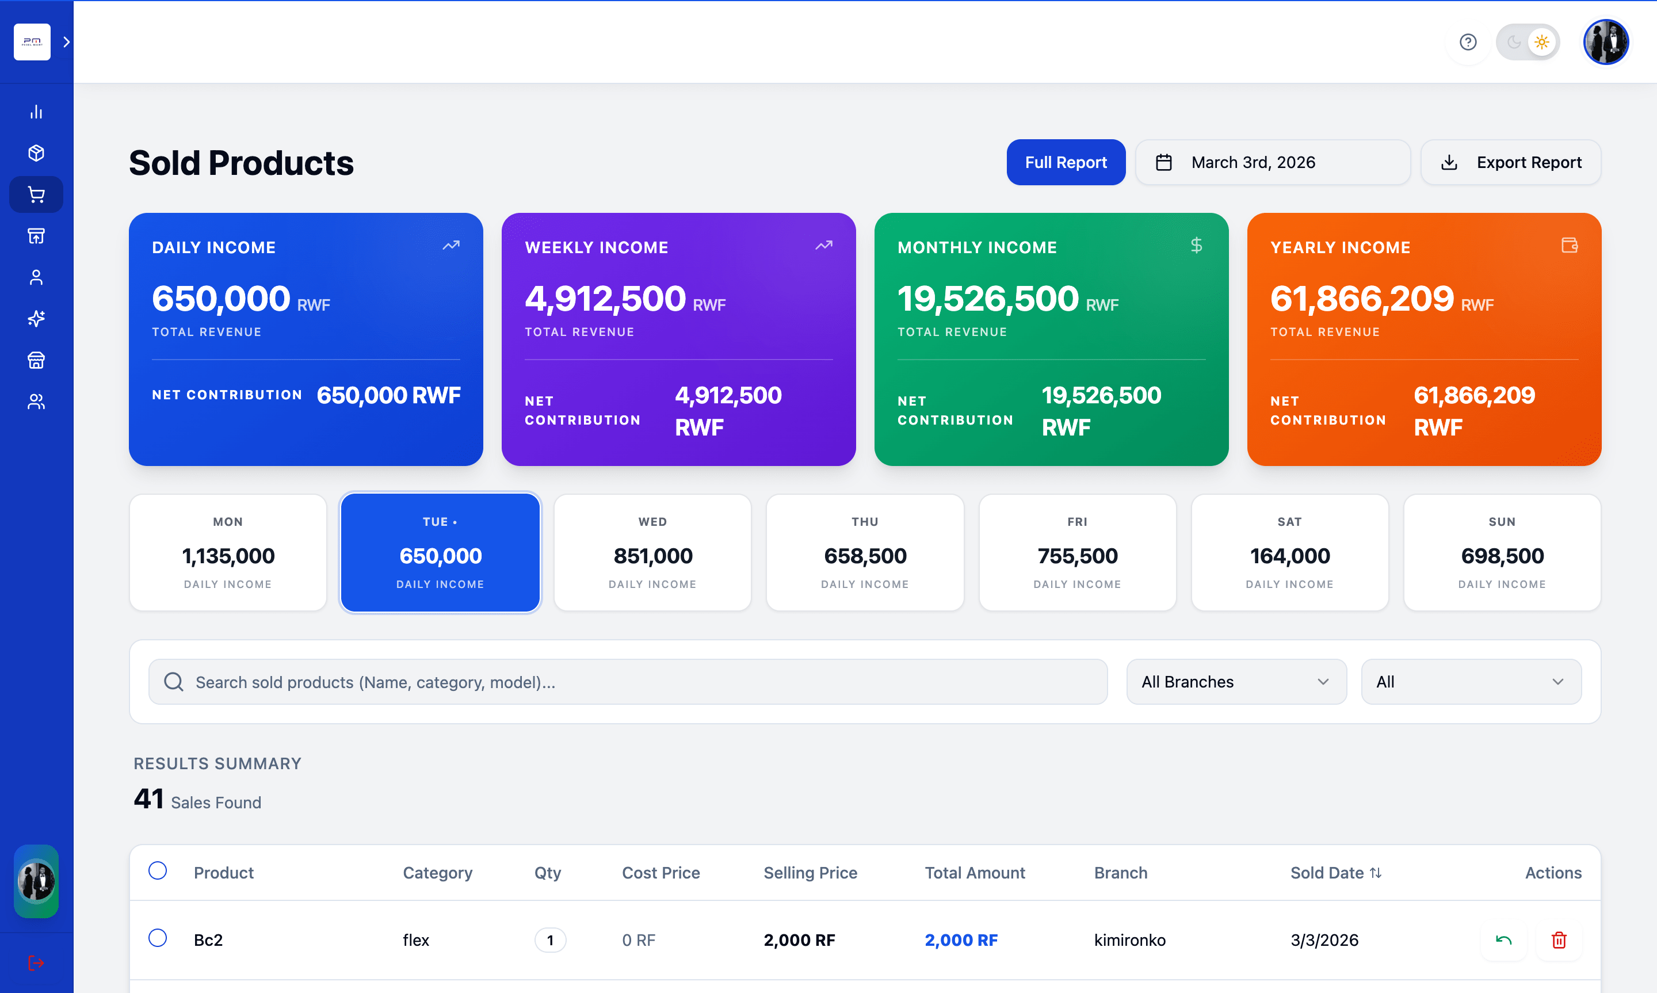
Task: Select the team members icon in sidebar
Action: (x=36, y=402)
